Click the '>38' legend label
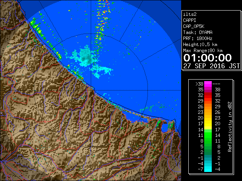This screenshot has width=242, height=181. (199, 84)
